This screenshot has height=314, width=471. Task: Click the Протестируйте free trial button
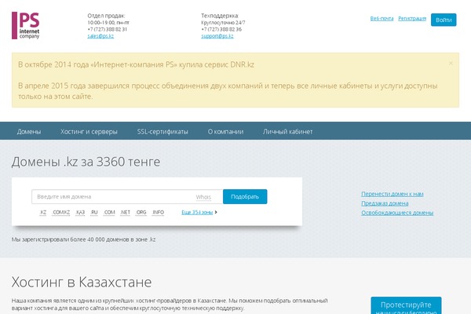[406, 305]
